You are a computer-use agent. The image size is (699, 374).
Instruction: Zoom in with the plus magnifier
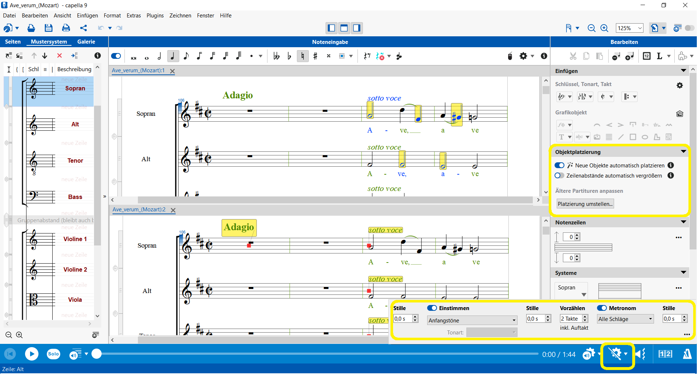coord(604,28)
